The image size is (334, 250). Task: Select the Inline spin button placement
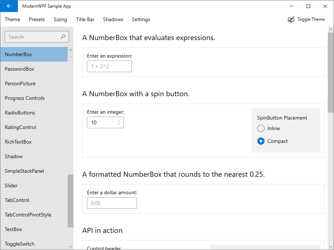[x=261, y=128]
